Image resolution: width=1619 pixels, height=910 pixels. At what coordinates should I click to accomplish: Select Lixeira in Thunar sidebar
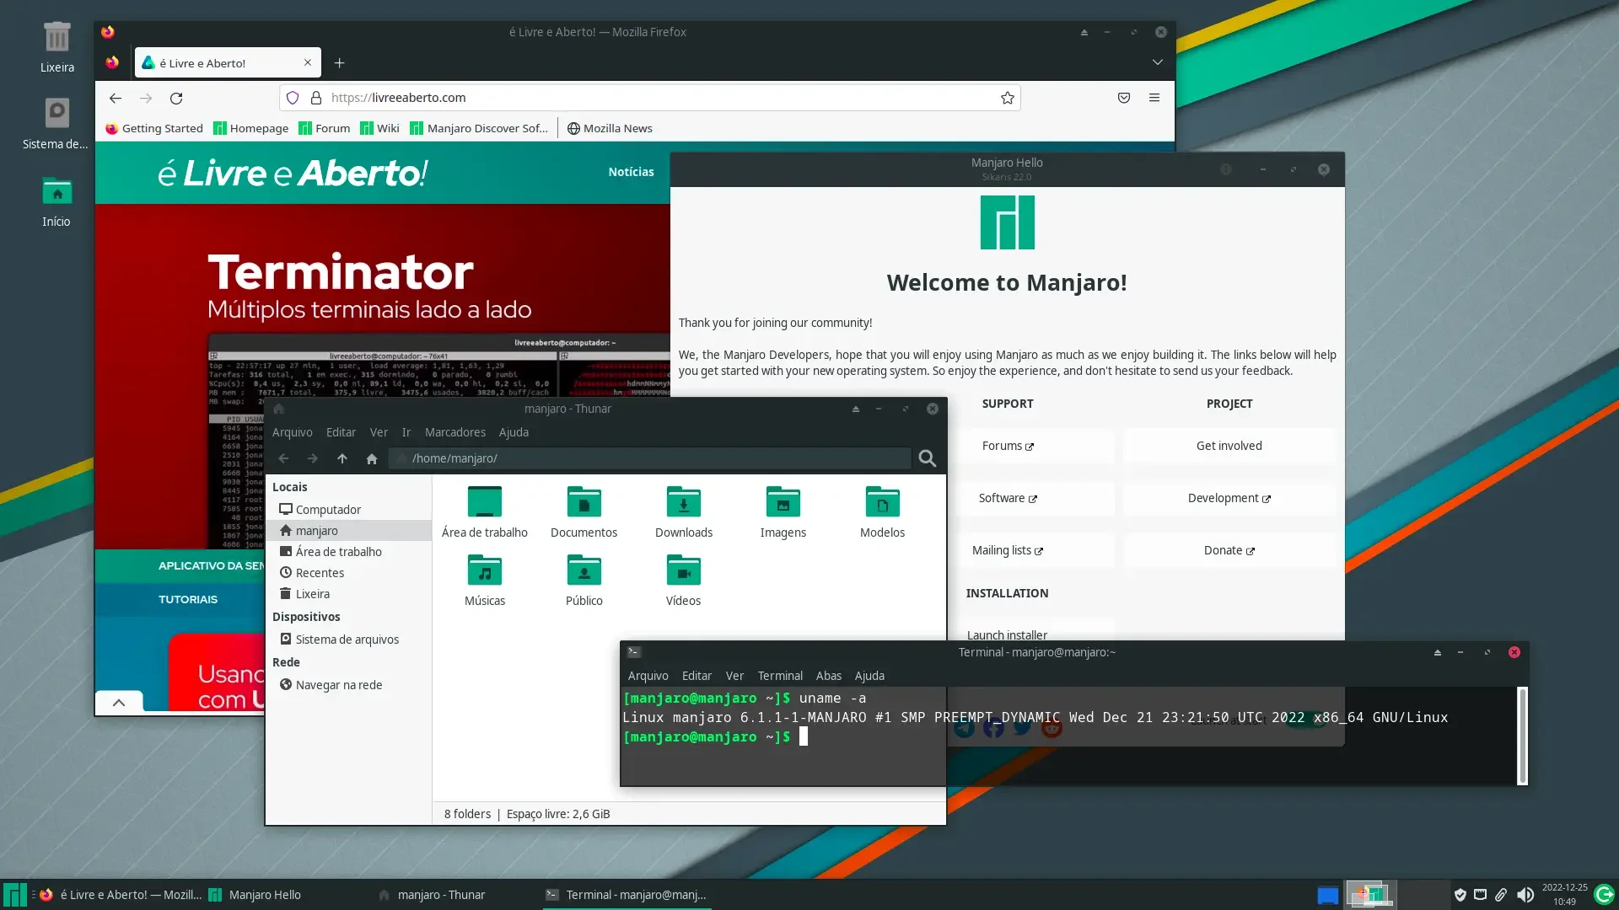click(348, 594)
